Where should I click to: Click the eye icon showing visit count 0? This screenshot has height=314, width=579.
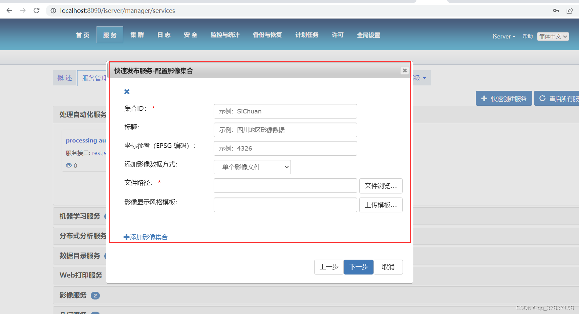click(x=69, y=165)
